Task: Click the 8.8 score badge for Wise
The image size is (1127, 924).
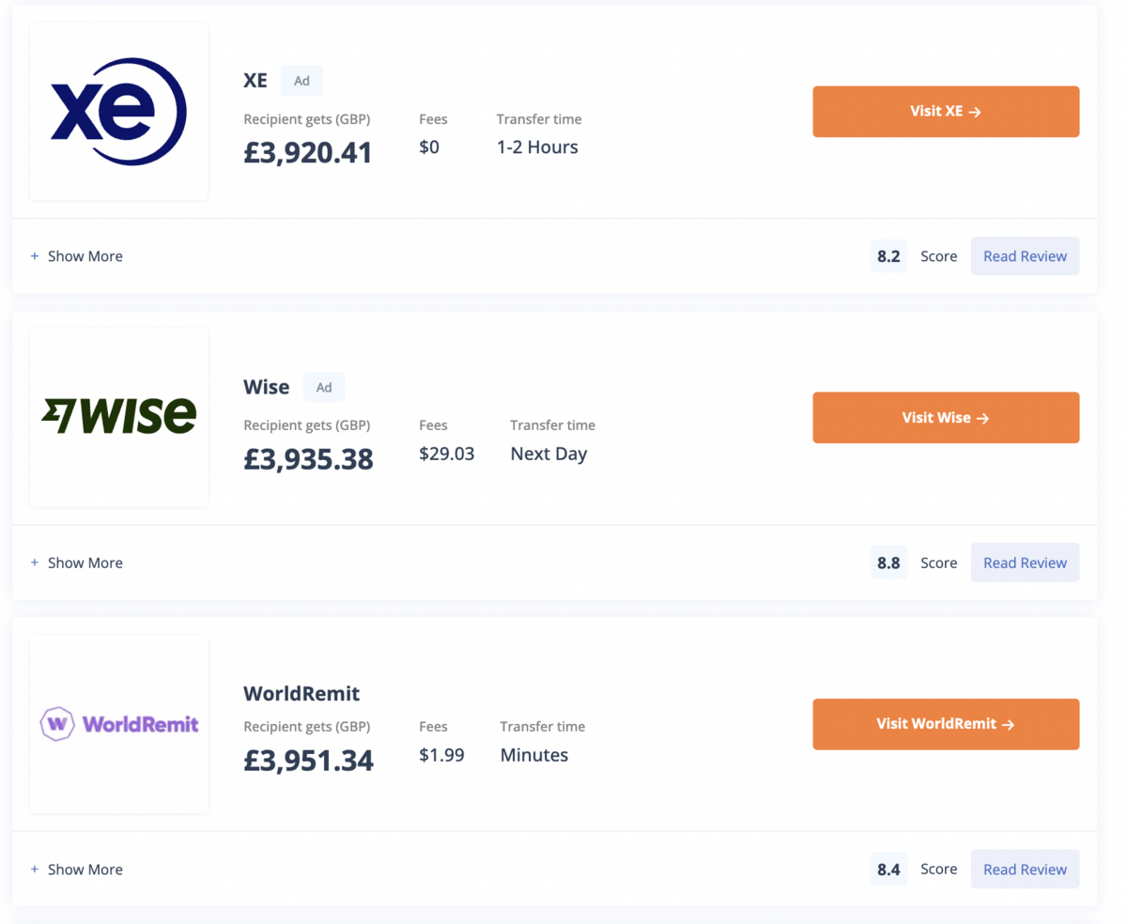Action: coord(888,562)
